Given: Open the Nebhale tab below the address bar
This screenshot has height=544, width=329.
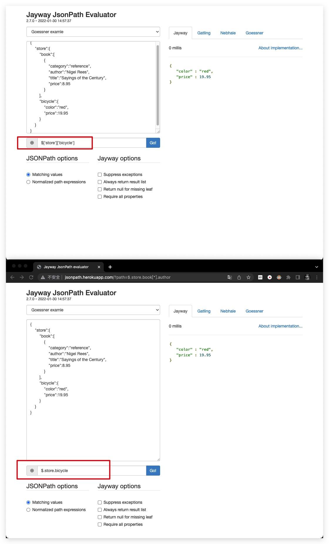Looking at the screenshot, I should (x=228, y=311).
